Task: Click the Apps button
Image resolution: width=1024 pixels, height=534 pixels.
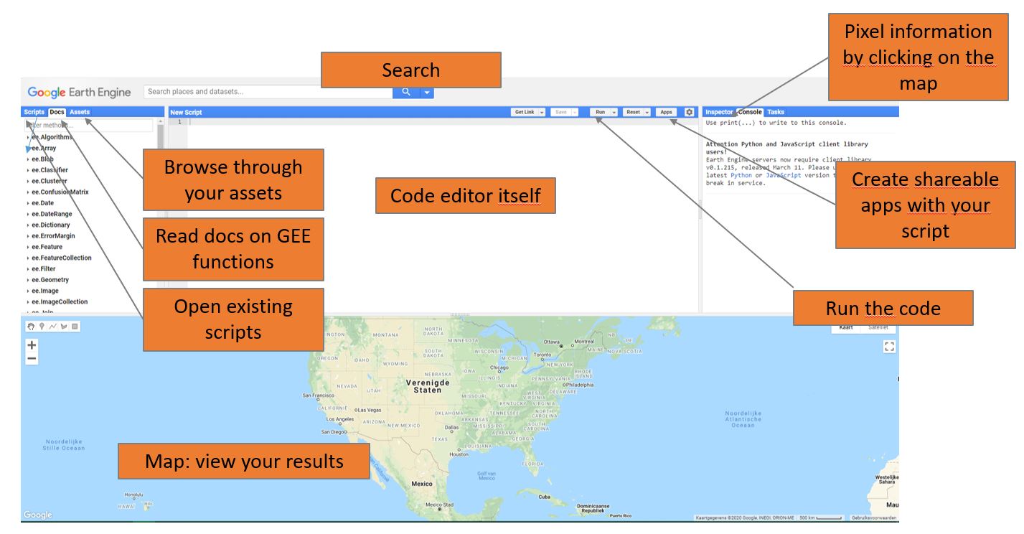Action: click(666, 112)
